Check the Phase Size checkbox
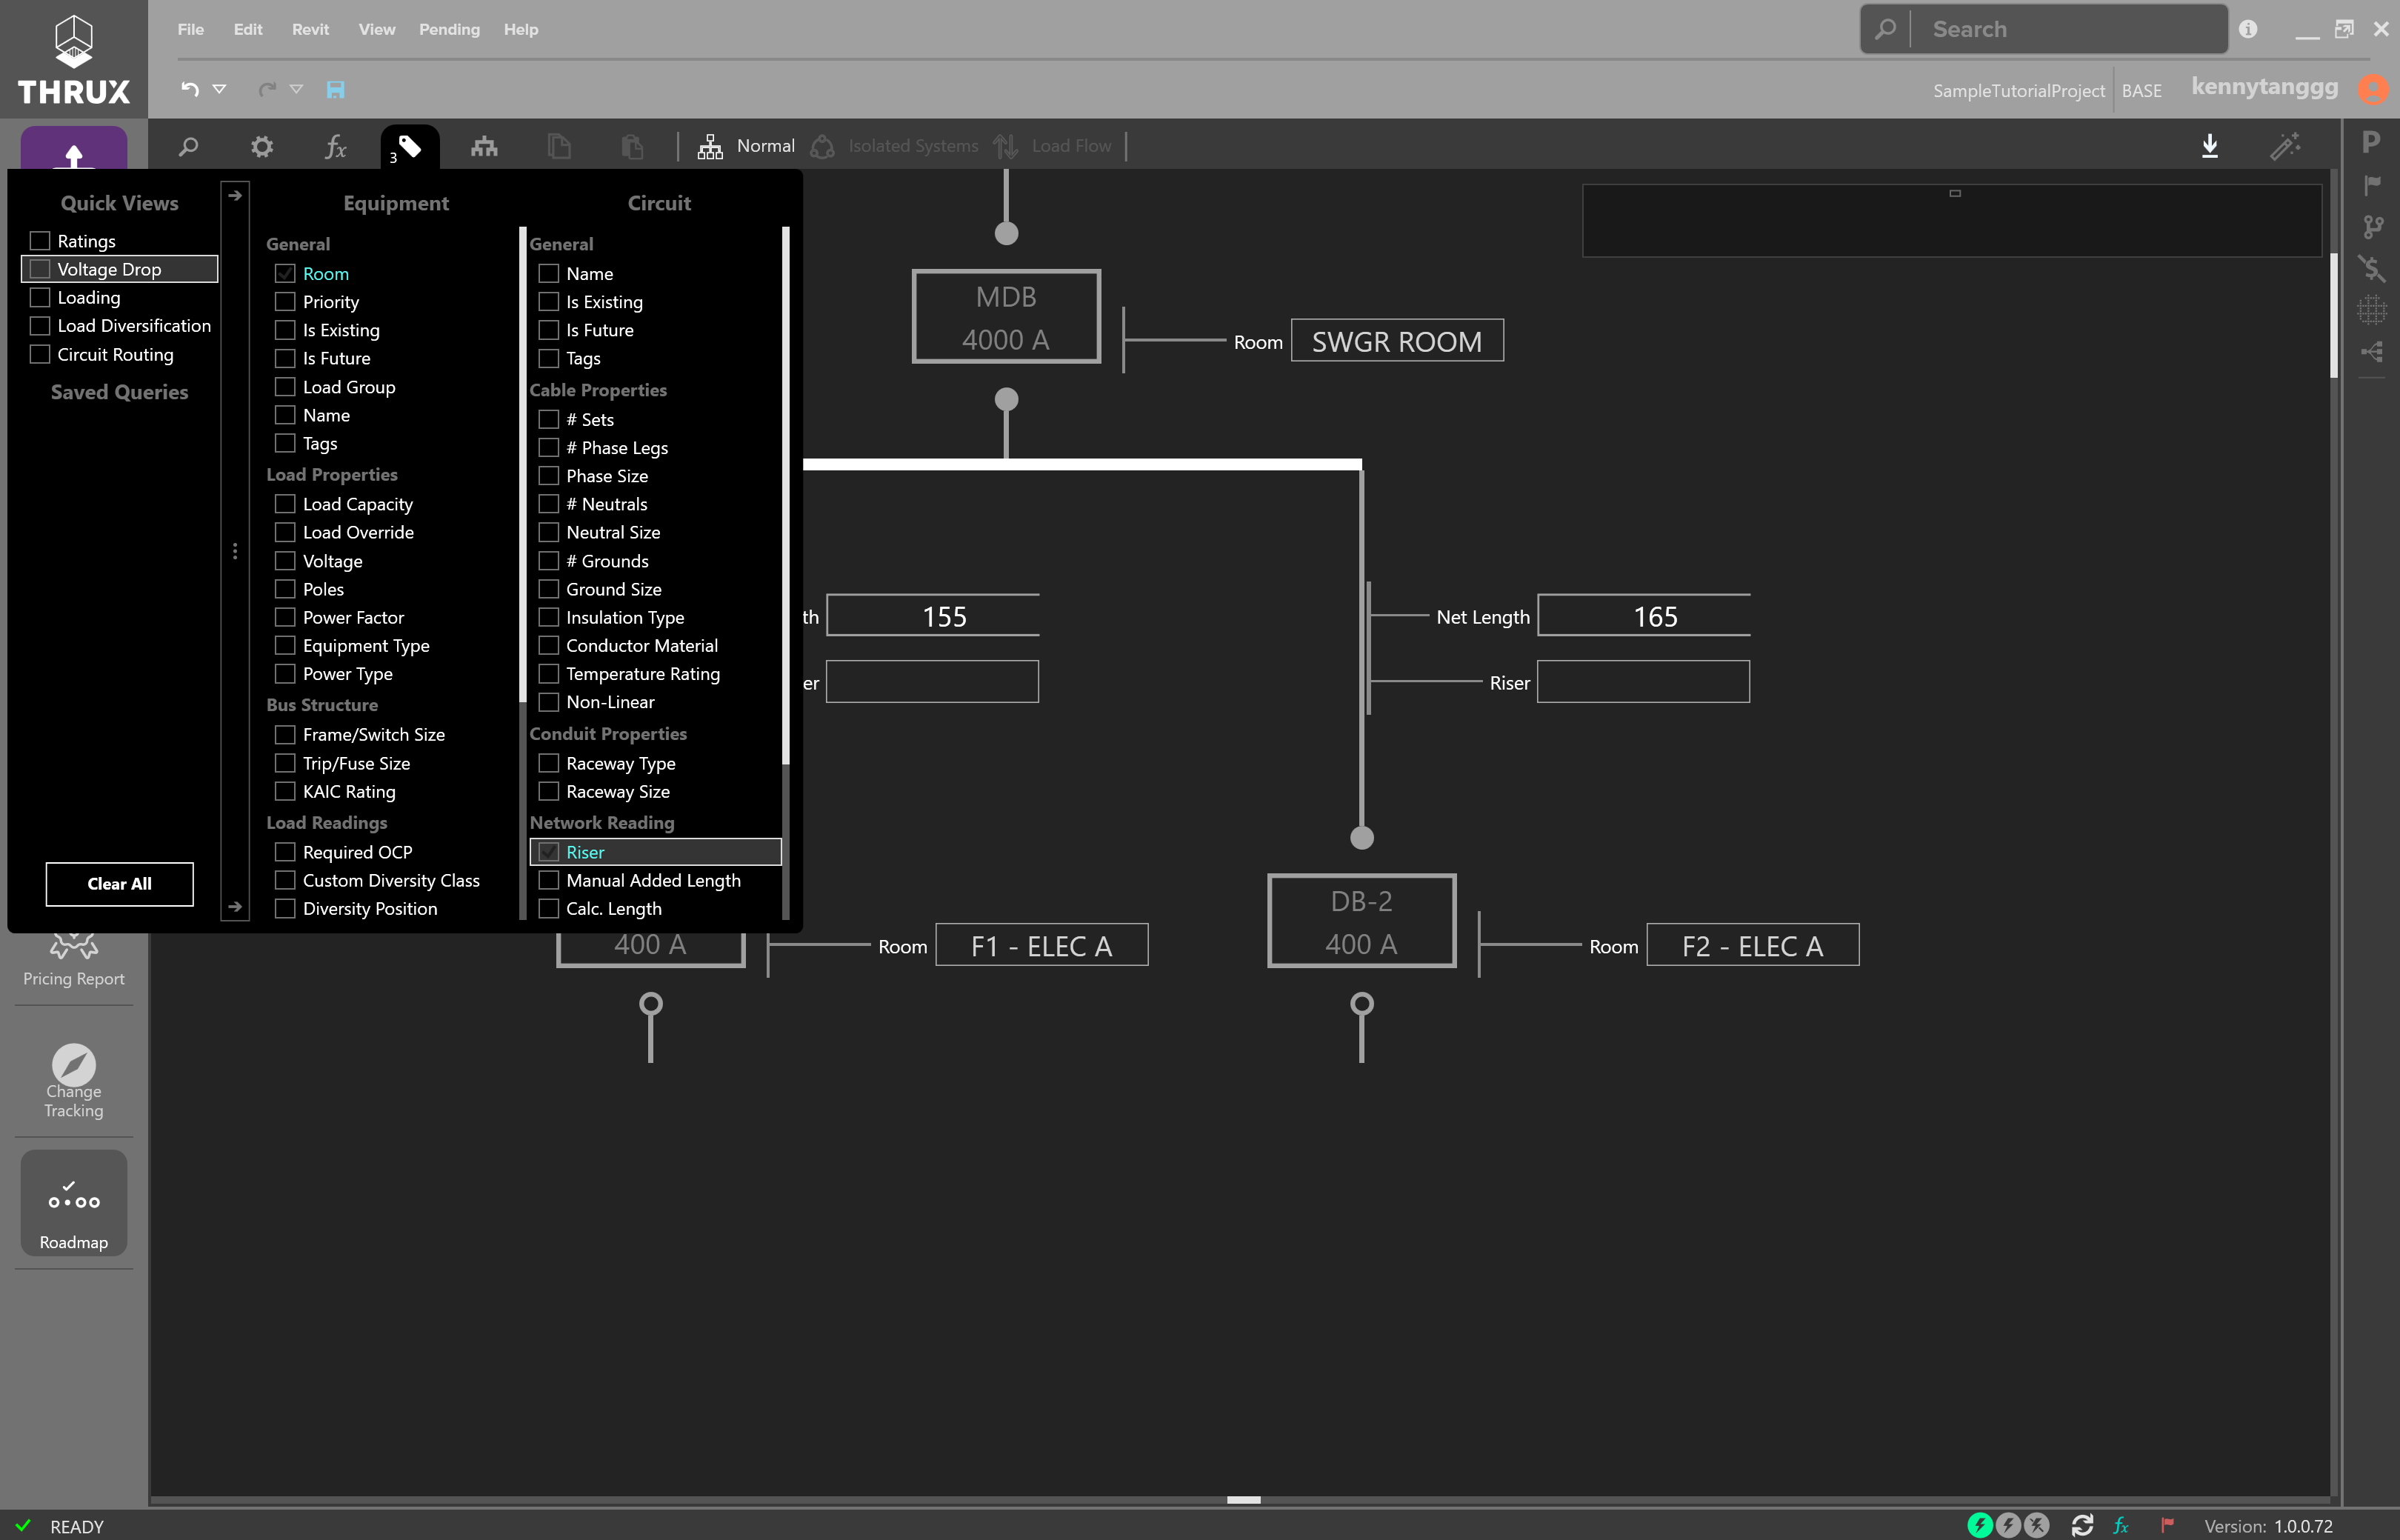Viewport: 2400px width, 1540px height. pos(548,476)
